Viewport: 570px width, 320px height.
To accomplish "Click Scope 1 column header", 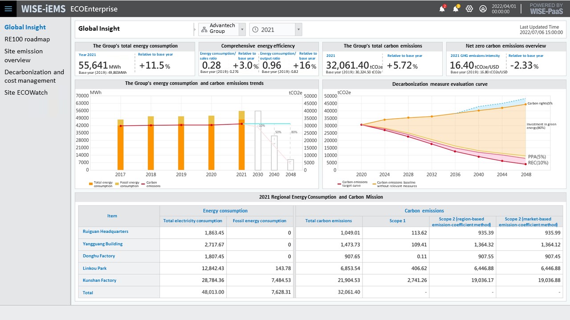I will tap(398, 220).
